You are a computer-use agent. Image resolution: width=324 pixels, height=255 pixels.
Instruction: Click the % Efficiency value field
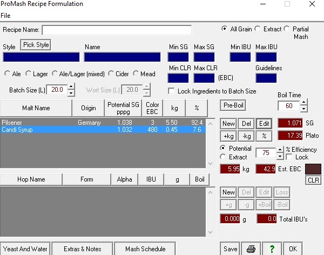click(x=266, y=153)
